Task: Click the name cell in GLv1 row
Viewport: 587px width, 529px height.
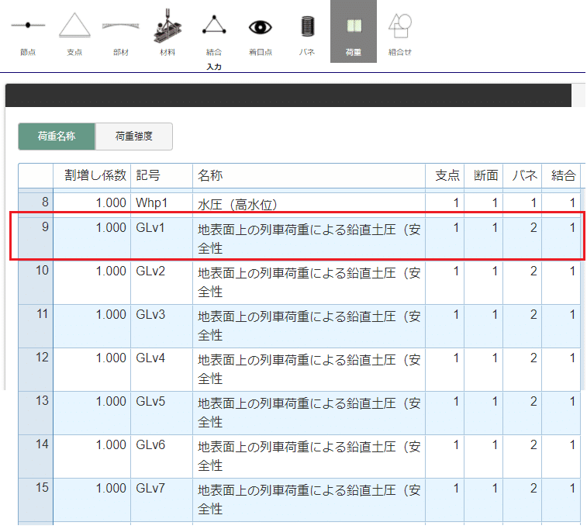Action: (309, 237)
